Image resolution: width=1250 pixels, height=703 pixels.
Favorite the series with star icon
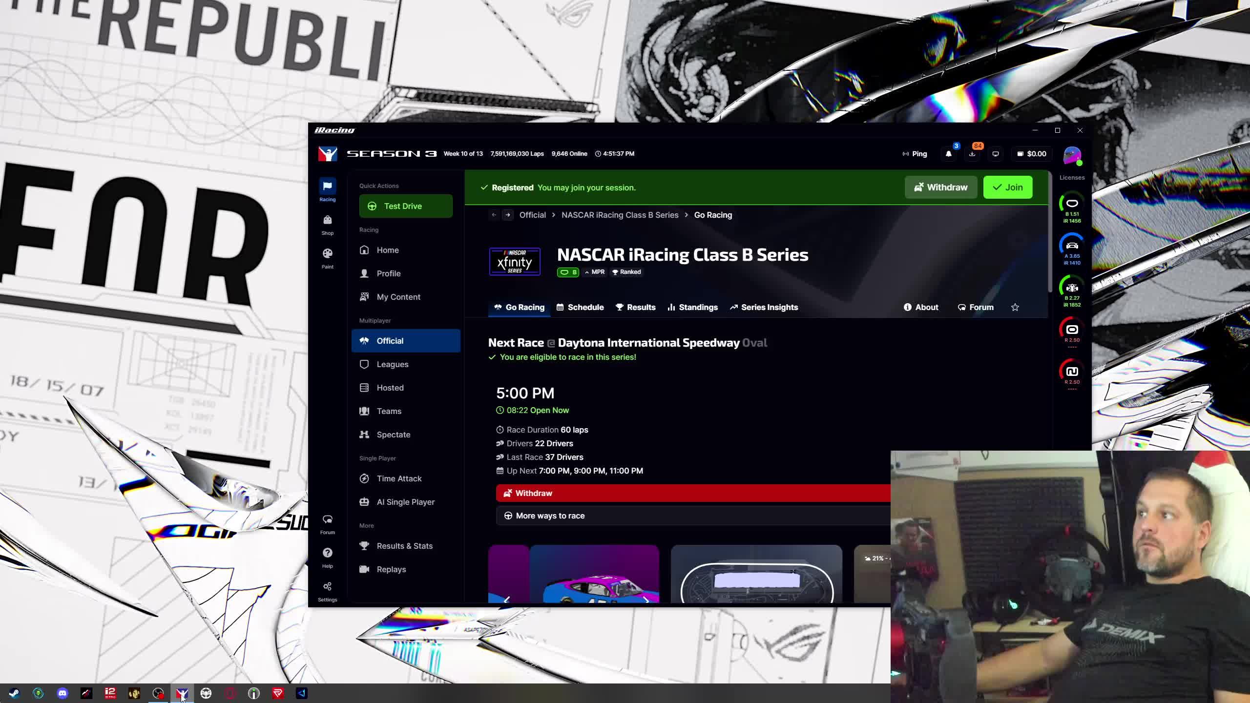(x=1015, y=307)
